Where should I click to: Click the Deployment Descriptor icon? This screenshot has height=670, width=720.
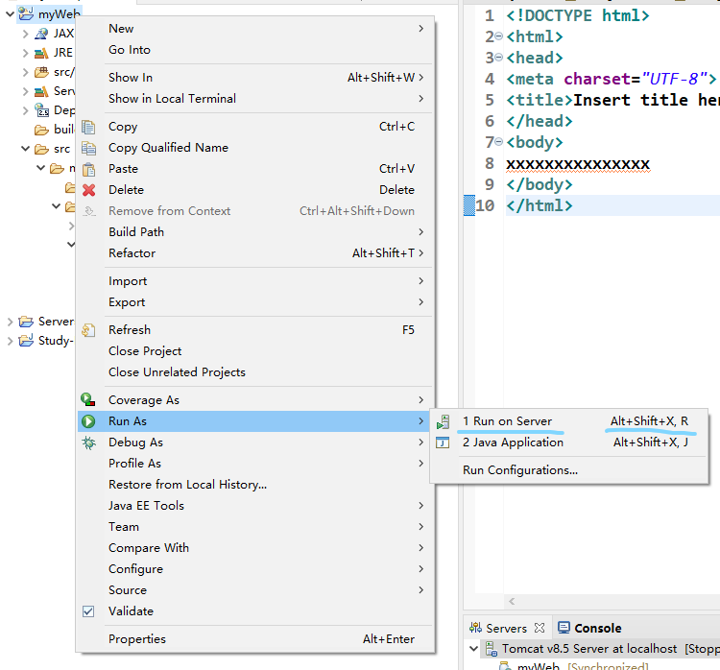[x=42, y=110]
